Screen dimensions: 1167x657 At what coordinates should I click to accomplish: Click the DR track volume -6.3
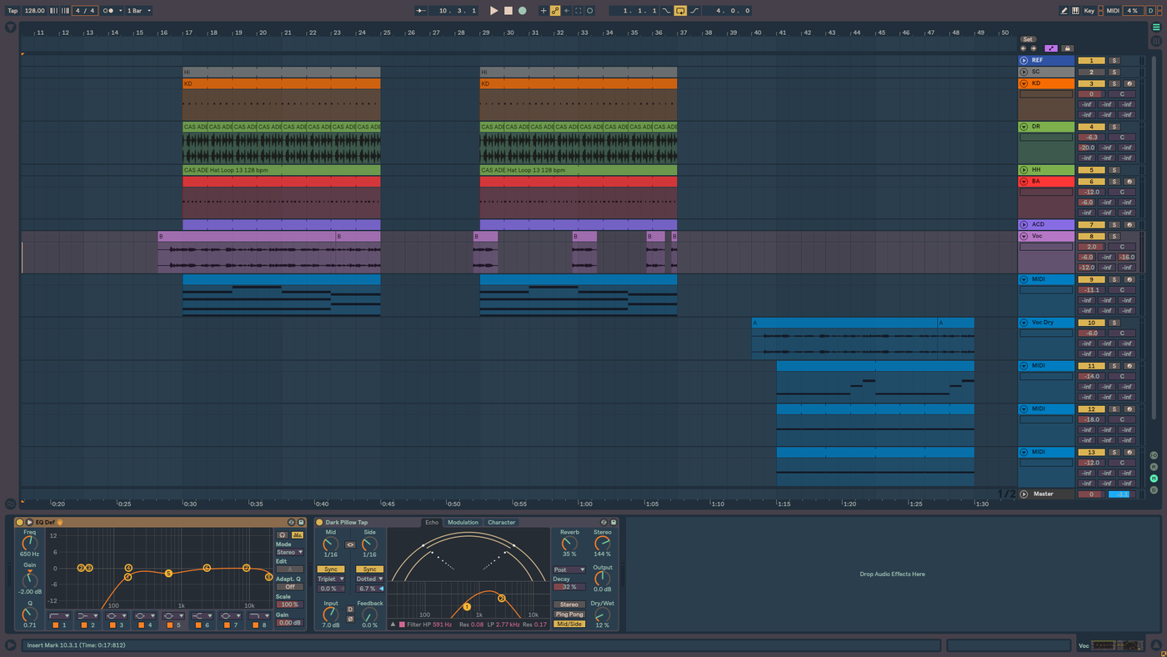pos(1091,138)
